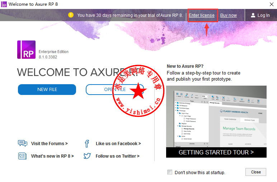Screen dimensions: 277x182
Task: Click the tour preview thumbnail image
Action: [216, 116]
